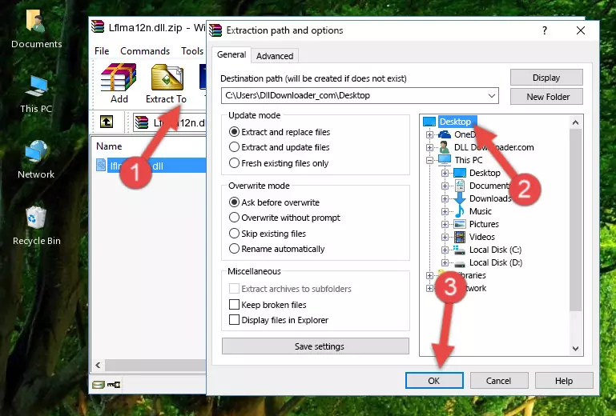Viewport: 616px width, 416px height.
Task: Expand the Local Disk (C:) node
Action: tap(445, 250)
